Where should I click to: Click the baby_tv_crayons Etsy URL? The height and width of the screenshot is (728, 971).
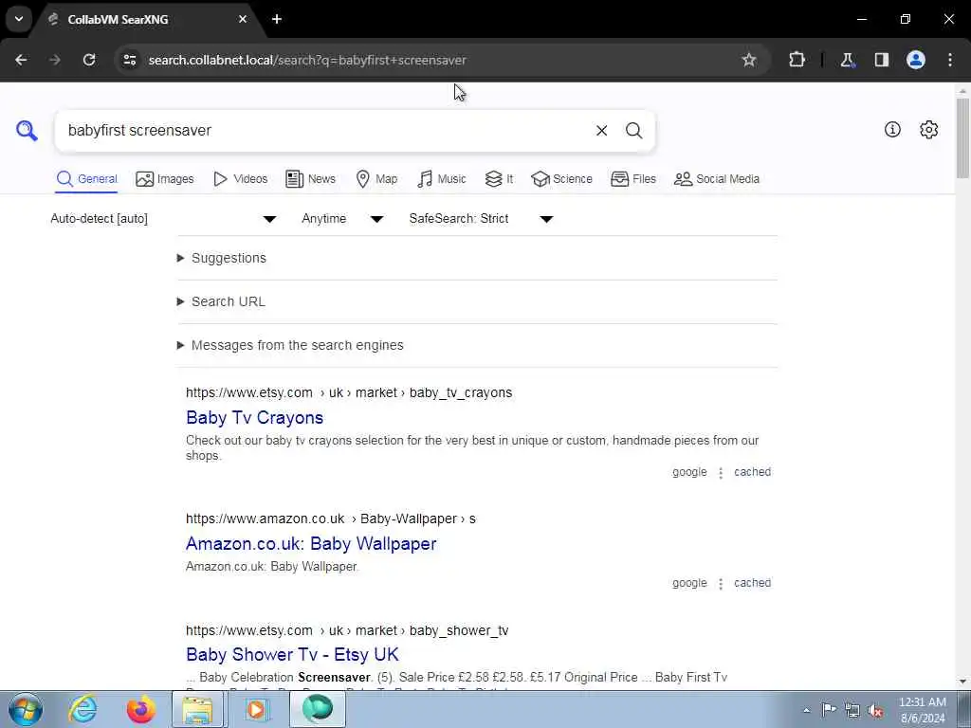coord(349,392)
